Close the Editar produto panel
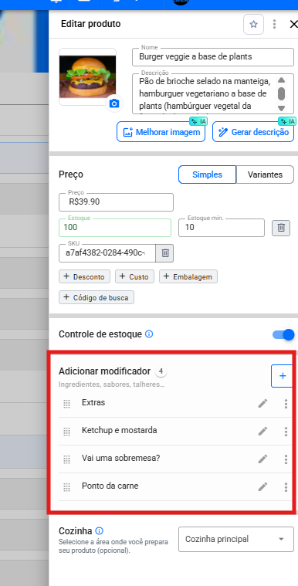298x586 pixels. click(293, 24)
